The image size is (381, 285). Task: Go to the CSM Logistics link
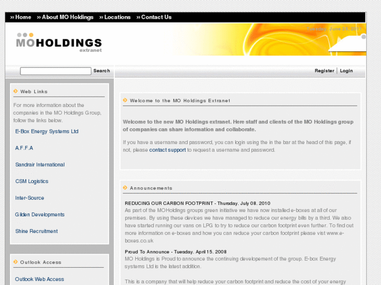[x=31, y=181]
